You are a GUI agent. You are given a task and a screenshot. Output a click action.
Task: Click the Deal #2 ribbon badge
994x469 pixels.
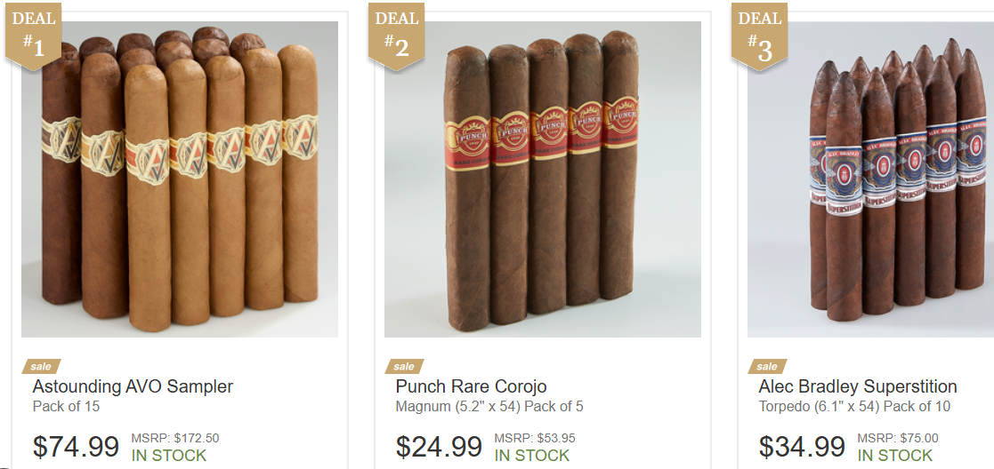397,36
